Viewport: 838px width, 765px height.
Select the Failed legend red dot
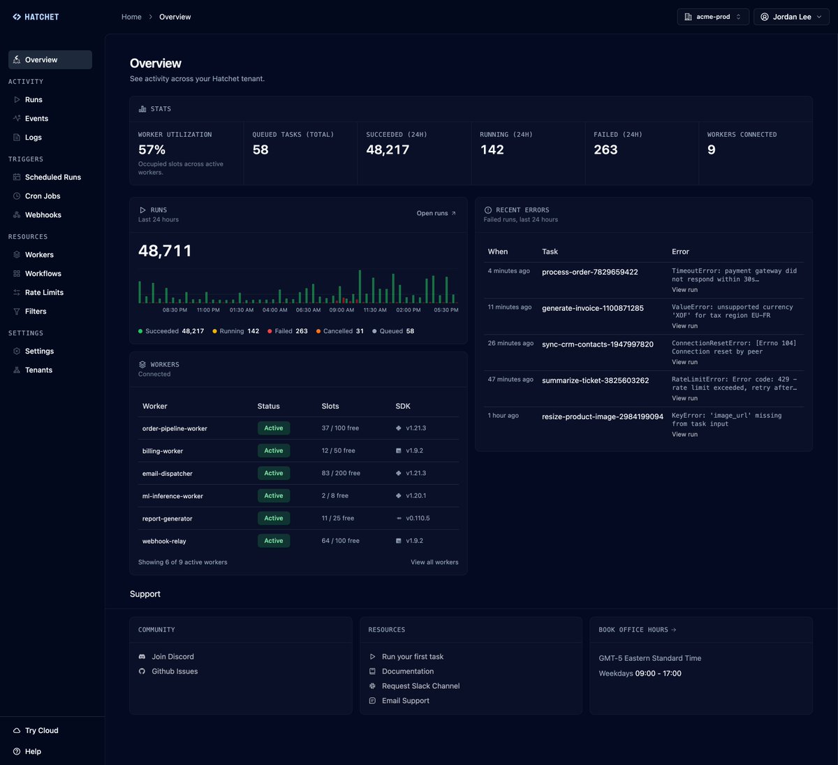coord(270,331)
